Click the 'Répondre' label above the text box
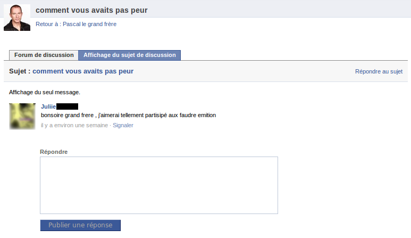The image size is (411, 238). click(x=54, y=152)
